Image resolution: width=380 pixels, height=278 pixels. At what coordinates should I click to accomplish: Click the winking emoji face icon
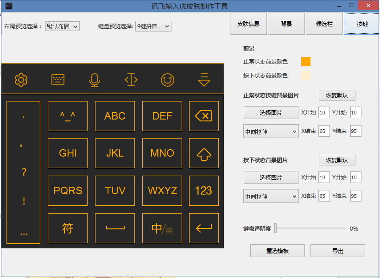167,80
